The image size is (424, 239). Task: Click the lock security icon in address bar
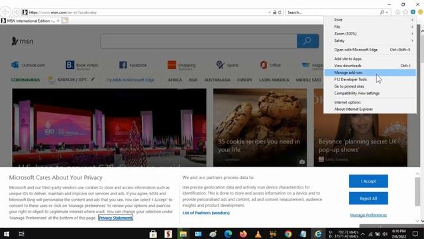(275, 13)
